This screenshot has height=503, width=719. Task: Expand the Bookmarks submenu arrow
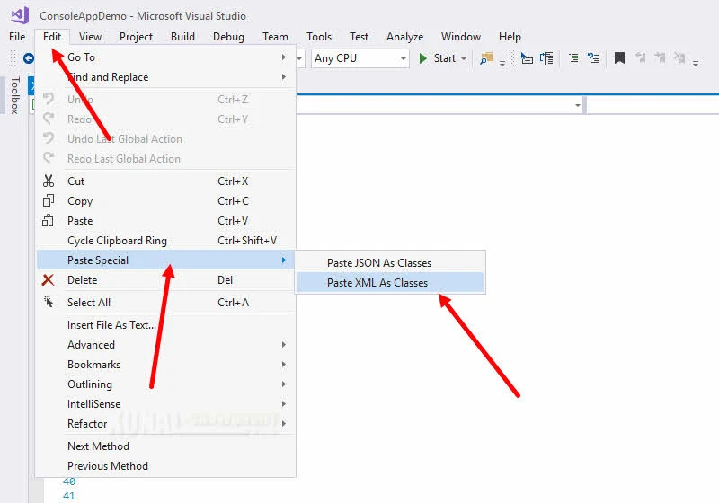[x=284, y=364]
